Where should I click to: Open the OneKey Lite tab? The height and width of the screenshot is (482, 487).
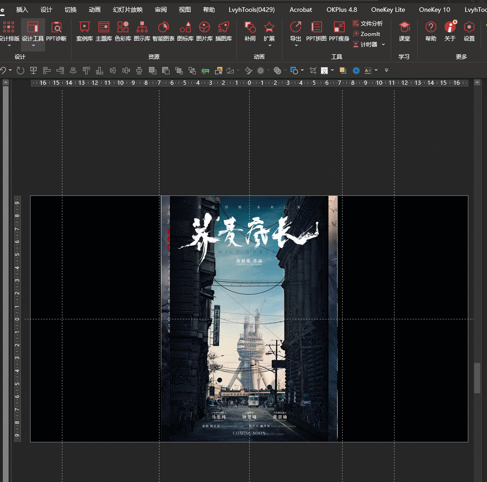pos(388,10)
